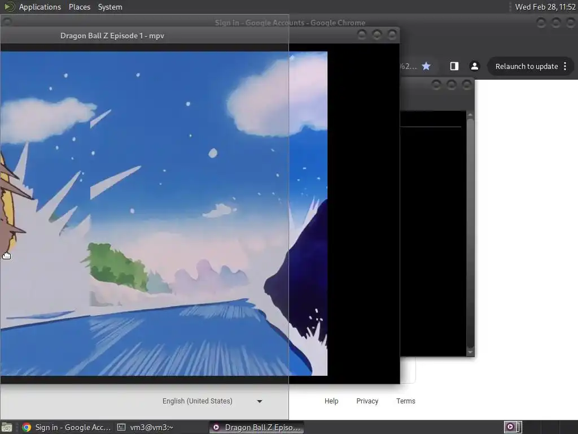Expand the English (United States) language dropdown
Screen dimensions: 578x434
tap(212, 401)
